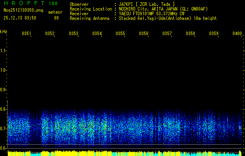Click the 0400 time marker
The image size is (245, 156).
click(237, 34)
